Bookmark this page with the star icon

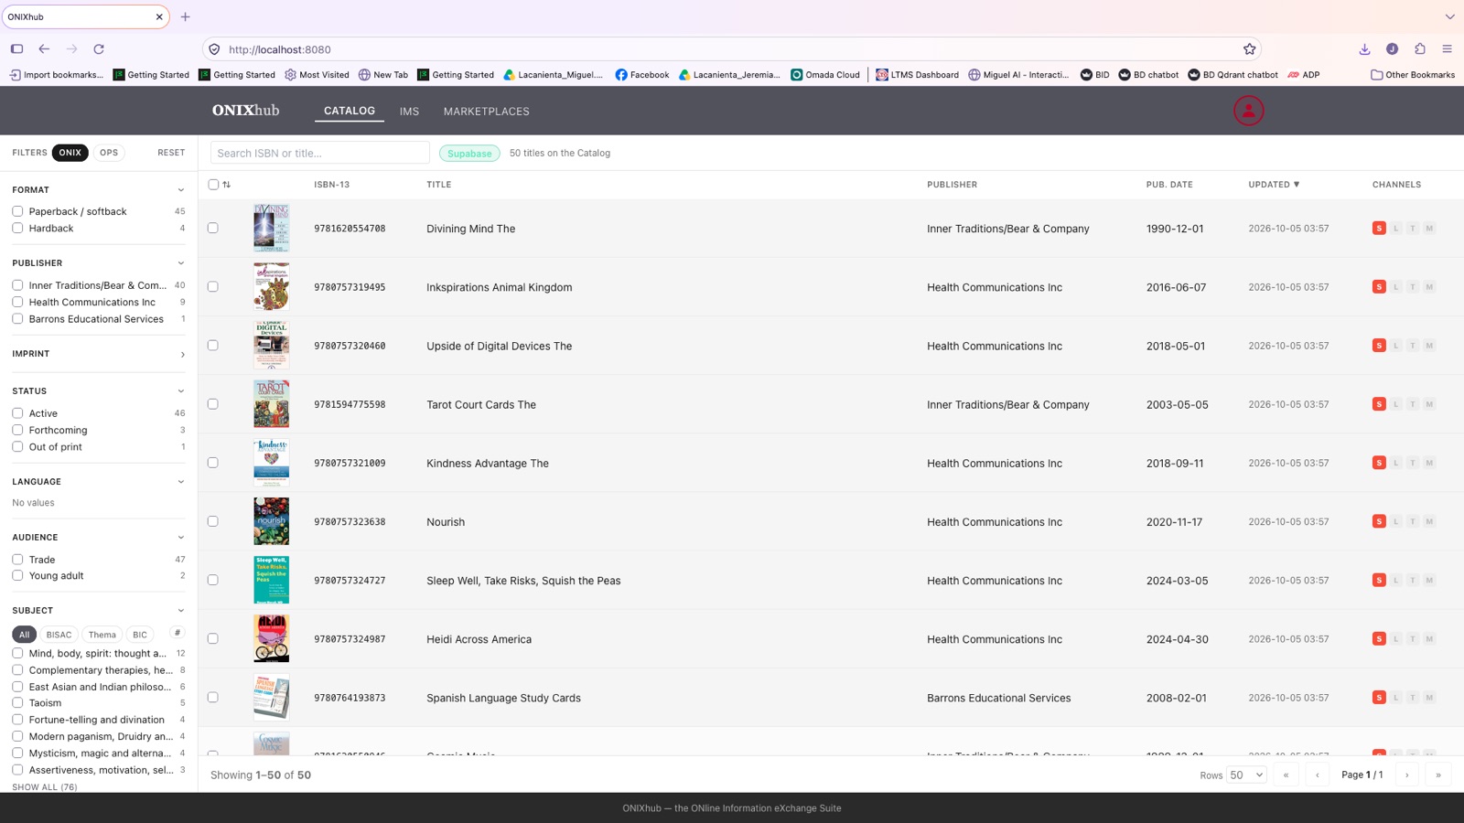[x=1249, y=49]
